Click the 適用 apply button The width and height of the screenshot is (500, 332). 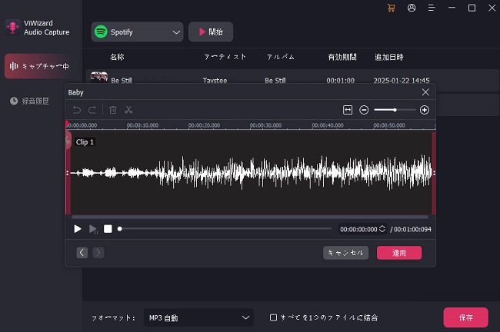(399, 253)
